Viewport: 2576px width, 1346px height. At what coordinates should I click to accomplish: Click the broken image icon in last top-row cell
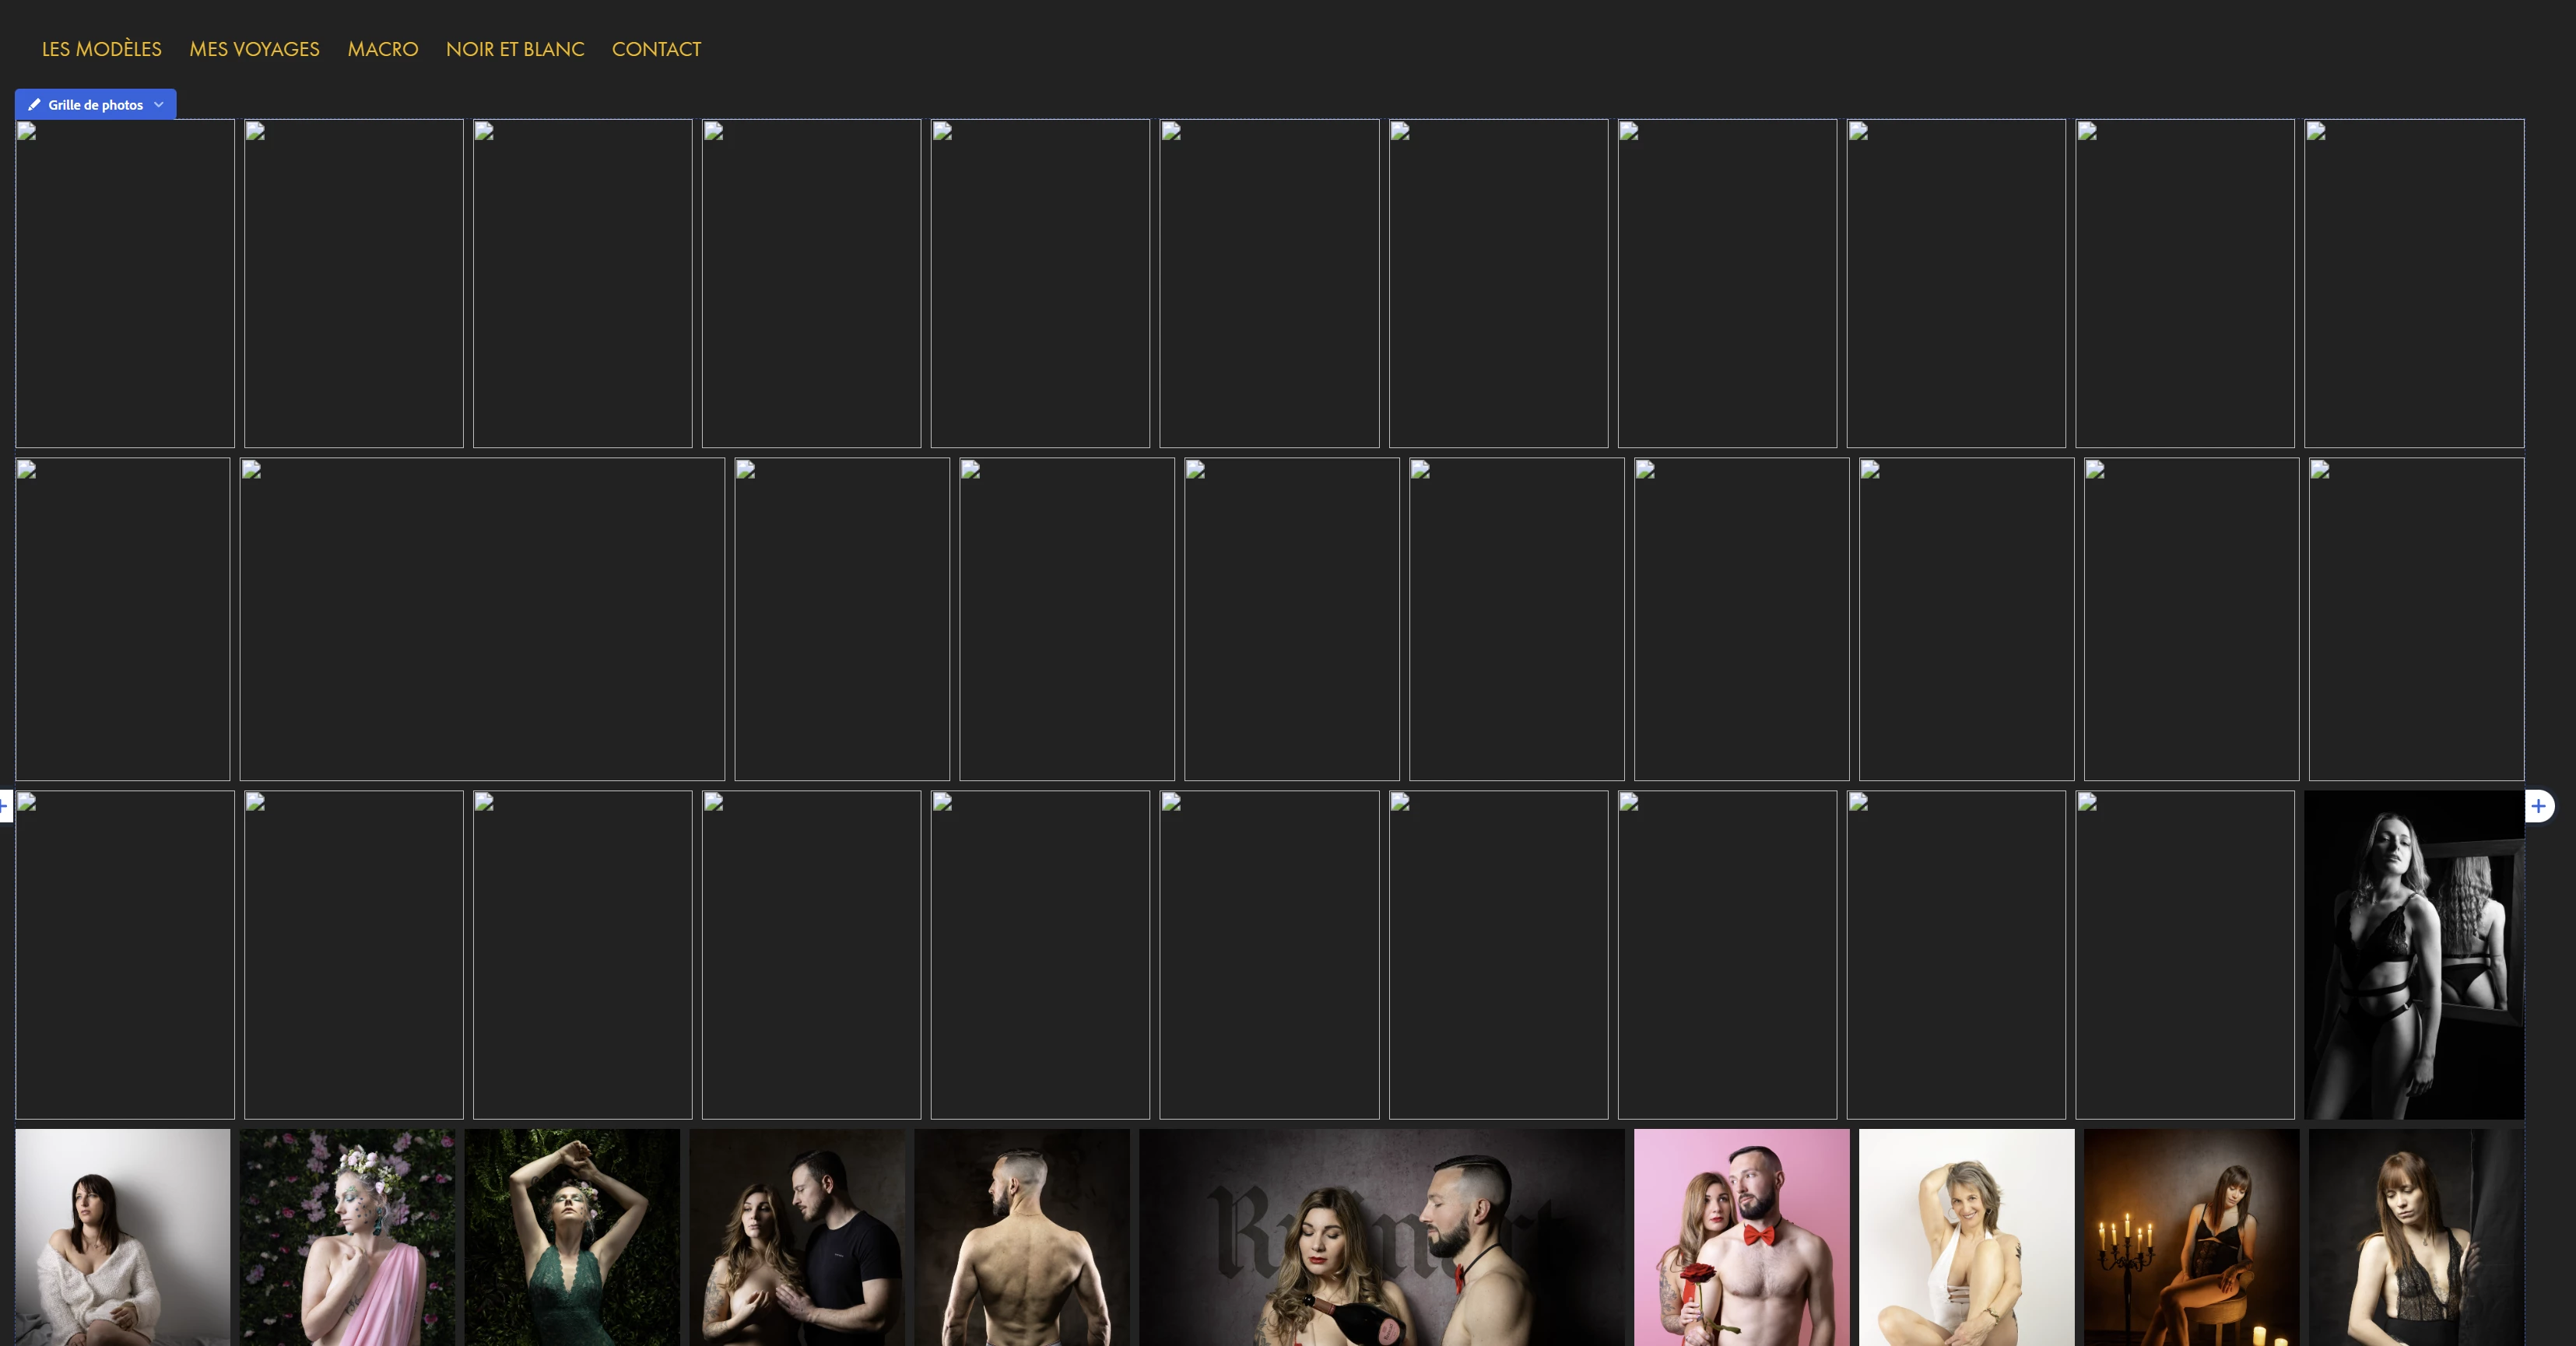2316,132
